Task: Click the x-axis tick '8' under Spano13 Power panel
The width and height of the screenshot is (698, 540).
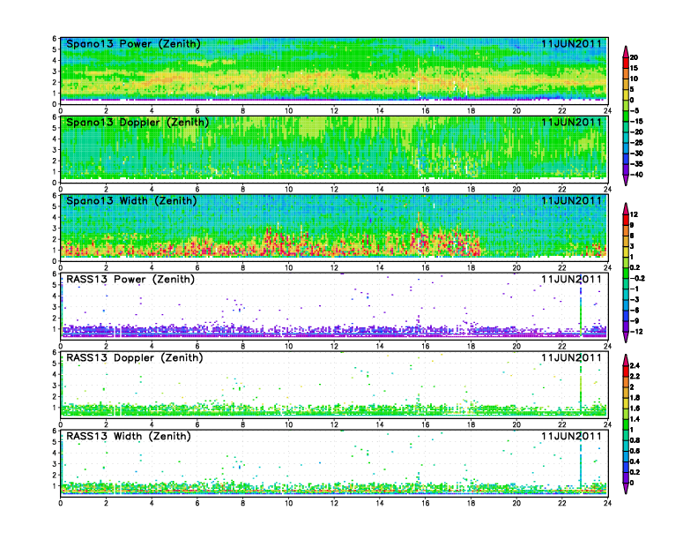Action: pyautogui.click(x=243, y=111)
